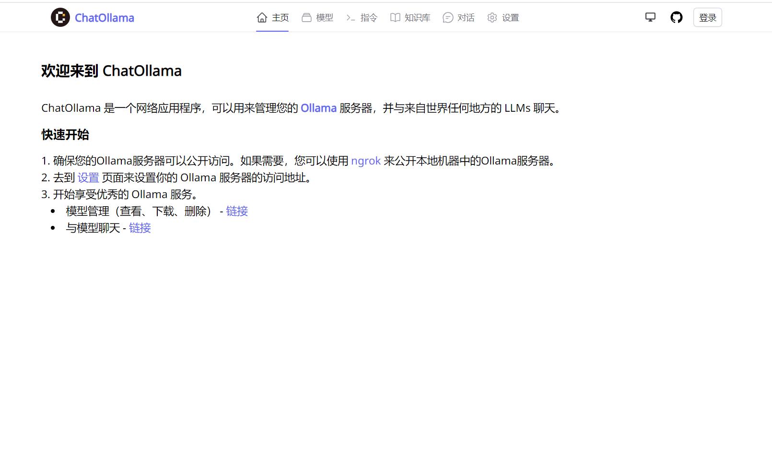Screen dimensions: 772x470
Task: Click the 快速开始 heading
Action: click(x=65, y=135)
